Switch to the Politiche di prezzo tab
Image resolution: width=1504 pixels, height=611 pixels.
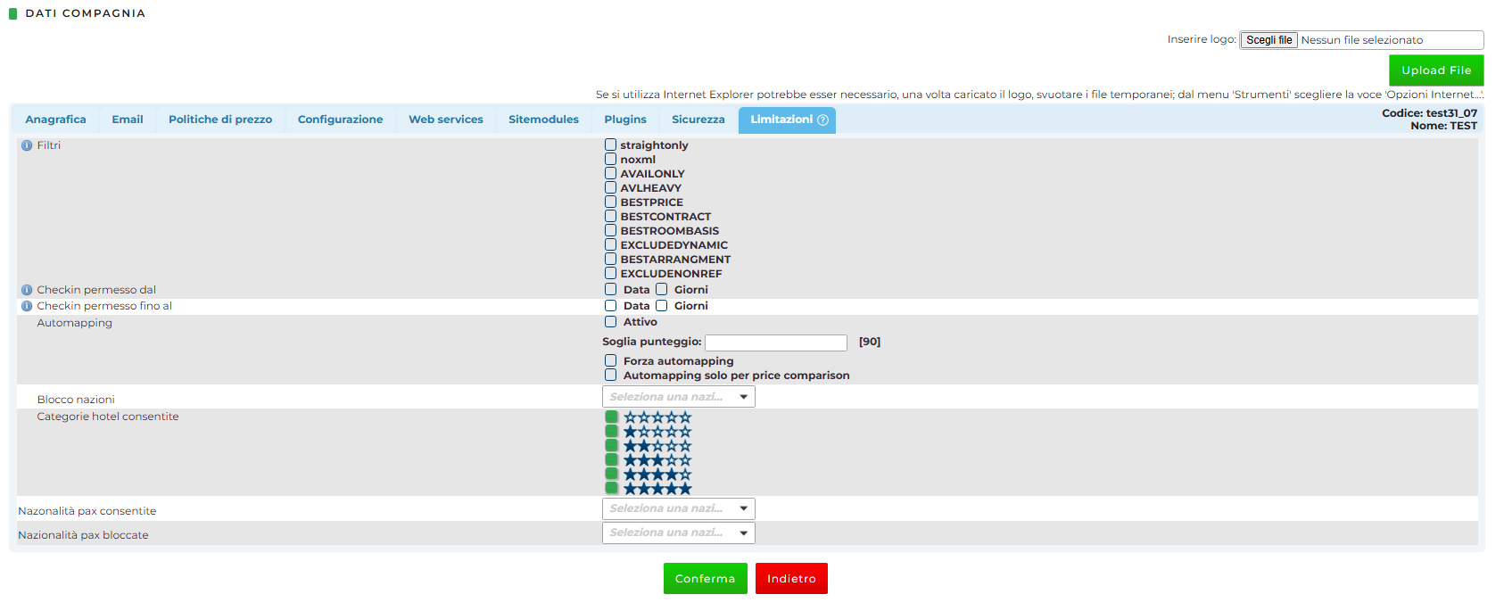click(x=220, y=120)
